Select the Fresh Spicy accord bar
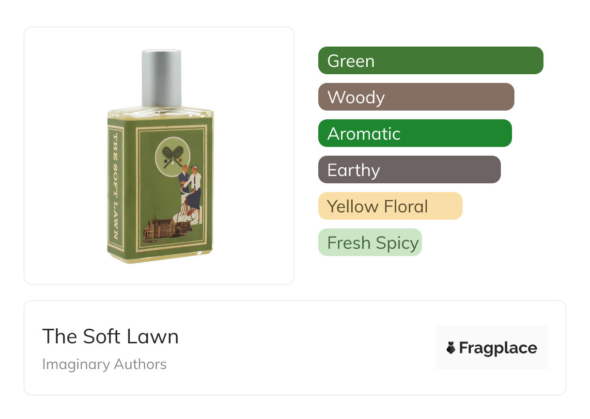This screenshot has height=419, width=590. click(x=370, y=242)
